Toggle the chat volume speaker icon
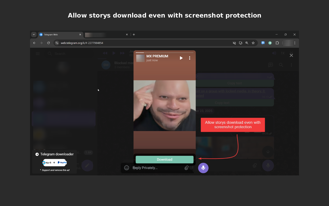329x206 pixels. point(274,53)
